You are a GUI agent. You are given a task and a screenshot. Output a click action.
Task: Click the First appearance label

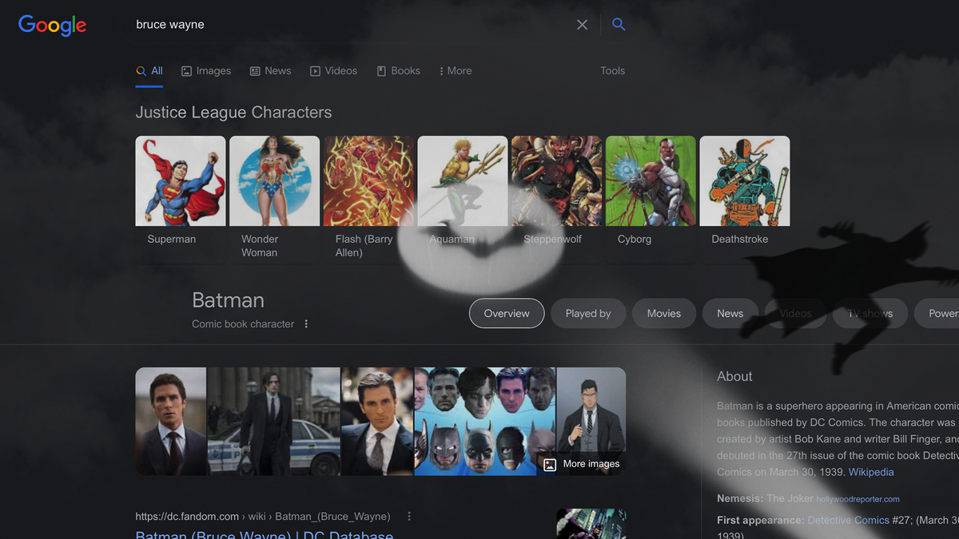click(x=761, y=520)
